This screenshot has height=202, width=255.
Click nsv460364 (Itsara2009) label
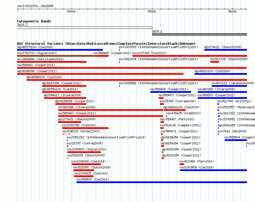coord(77,107)
